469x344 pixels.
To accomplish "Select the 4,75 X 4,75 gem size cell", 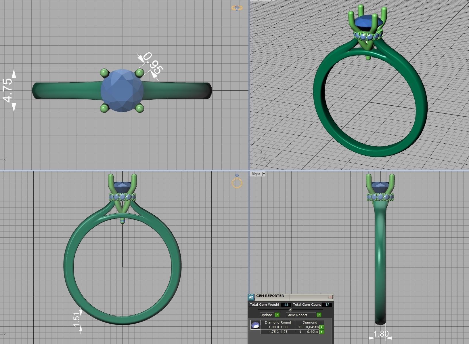I will [x=278, y=332].
